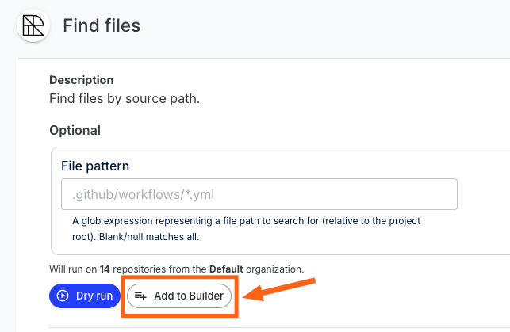This screenshot has width=510, height=332.
Task: Click the "File pattern" field label
Action: 95,166
